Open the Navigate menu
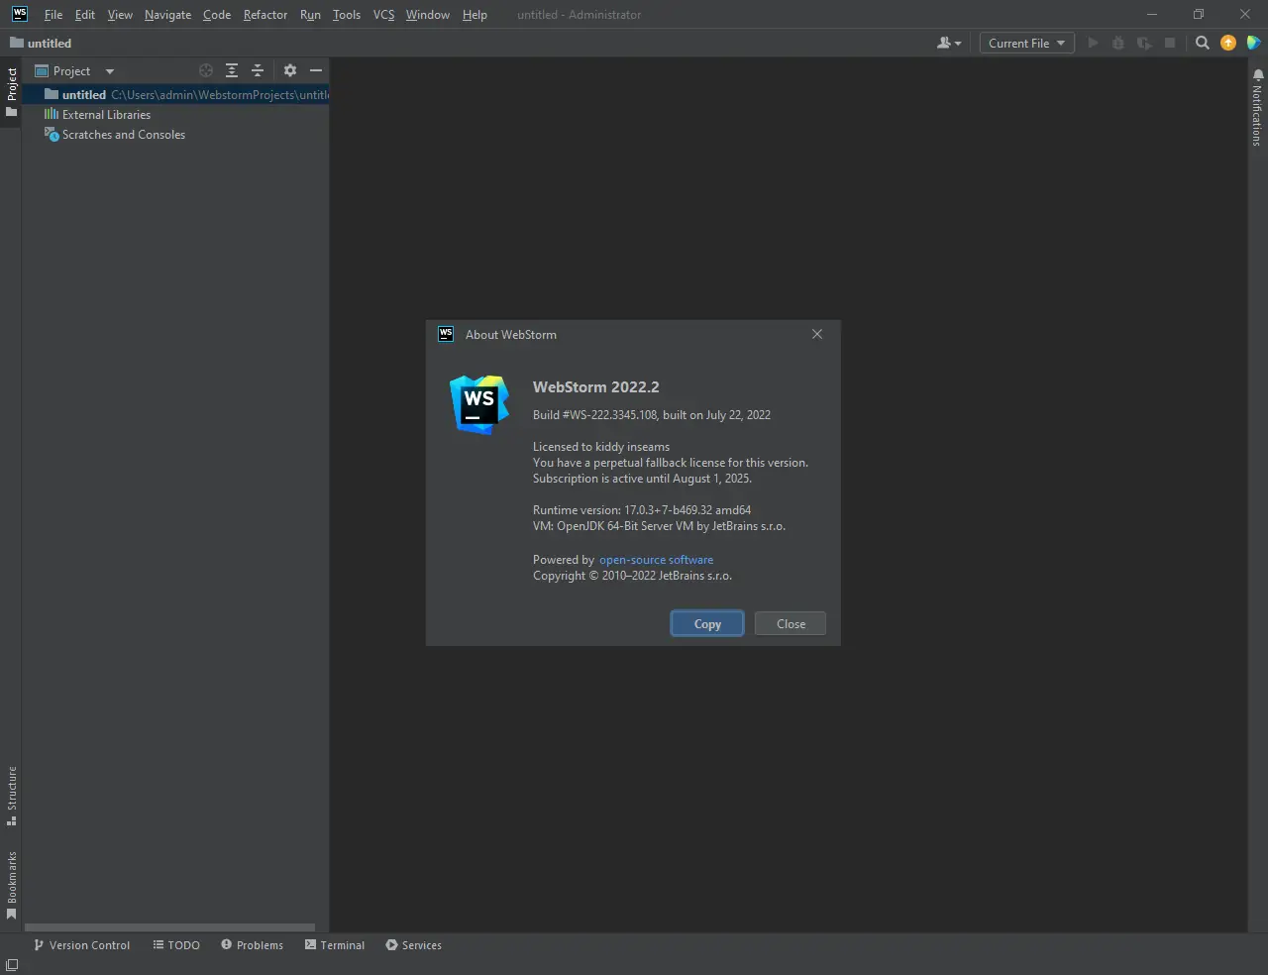 (x=167, y=15)
